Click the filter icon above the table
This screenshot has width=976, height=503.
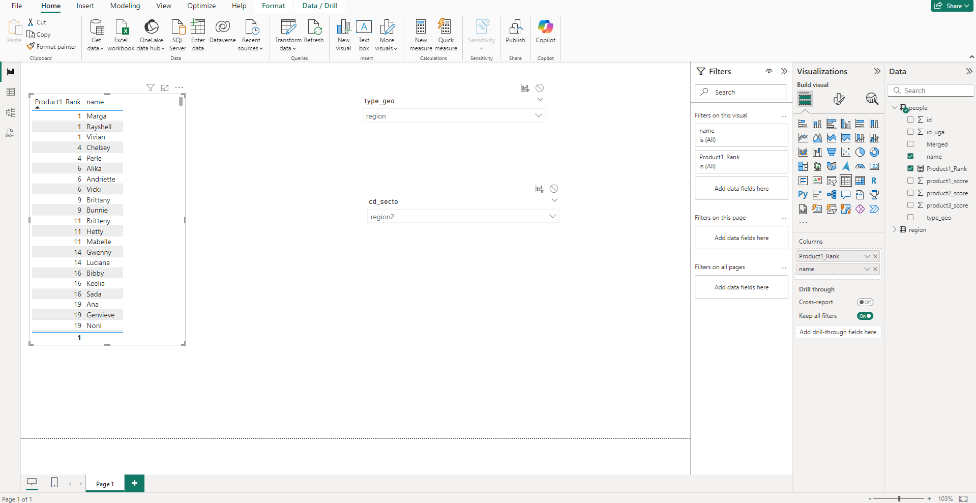[x=151, y=88]
